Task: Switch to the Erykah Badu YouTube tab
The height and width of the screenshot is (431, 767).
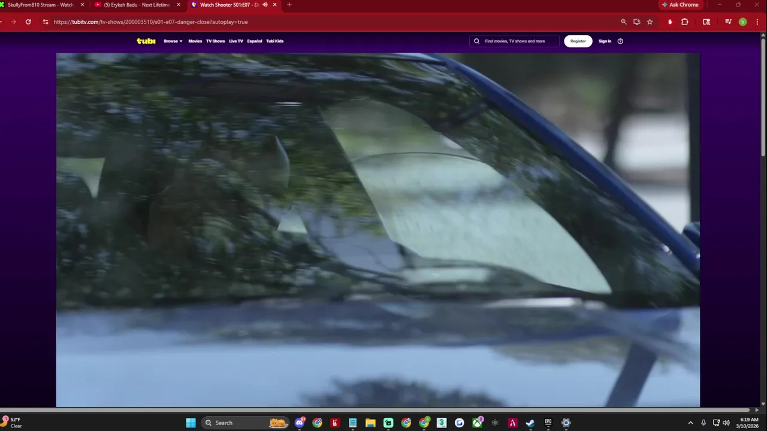Action: coord(137,5)
